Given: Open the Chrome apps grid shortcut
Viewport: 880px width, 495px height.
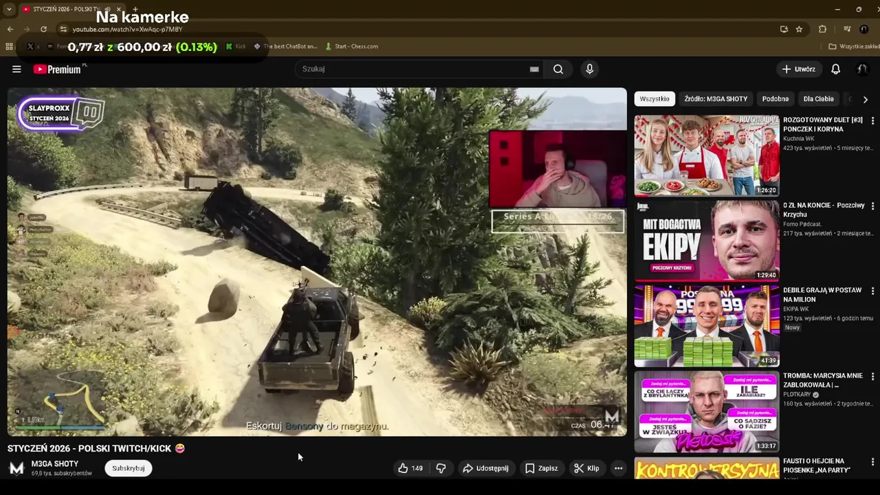Looking at the screenshot, I should (x=9, y=47).
